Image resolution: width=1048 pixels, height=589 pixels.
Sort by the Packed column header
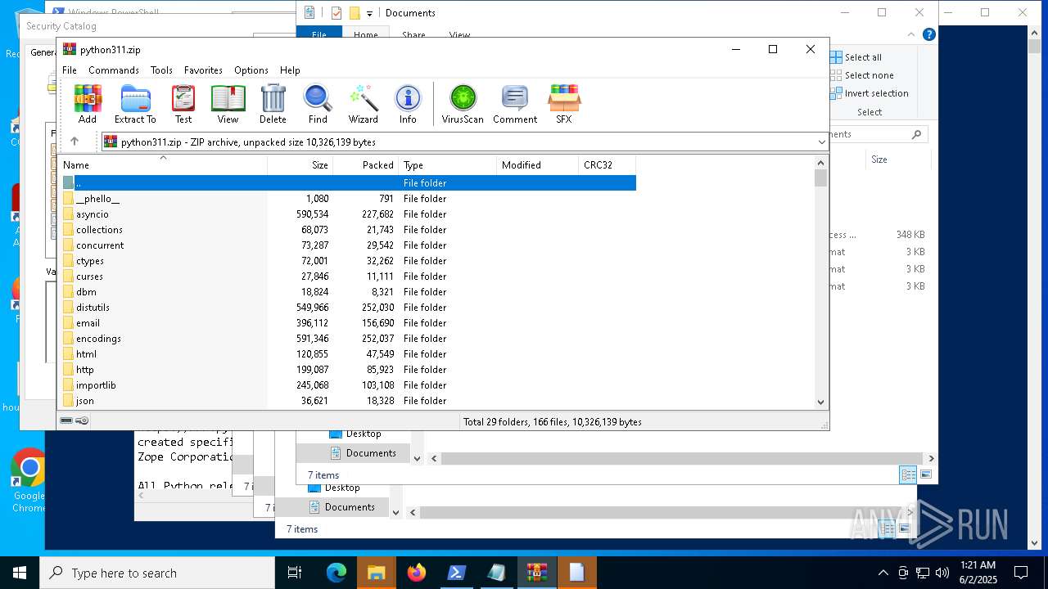point(366,165)
